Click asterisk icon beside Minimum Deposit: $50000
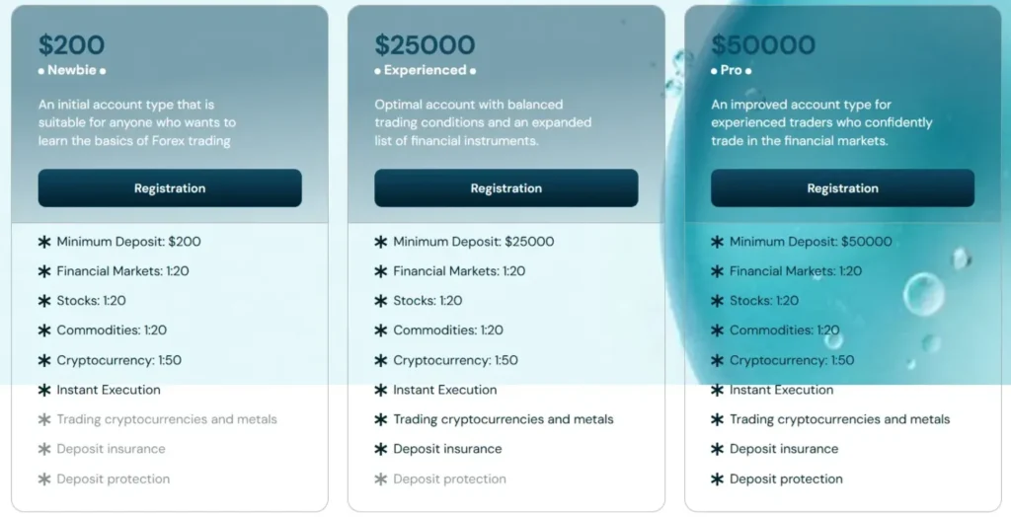 pos(718,242)
